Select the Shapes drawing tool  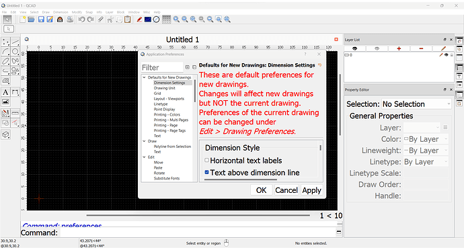pos(15,71)
